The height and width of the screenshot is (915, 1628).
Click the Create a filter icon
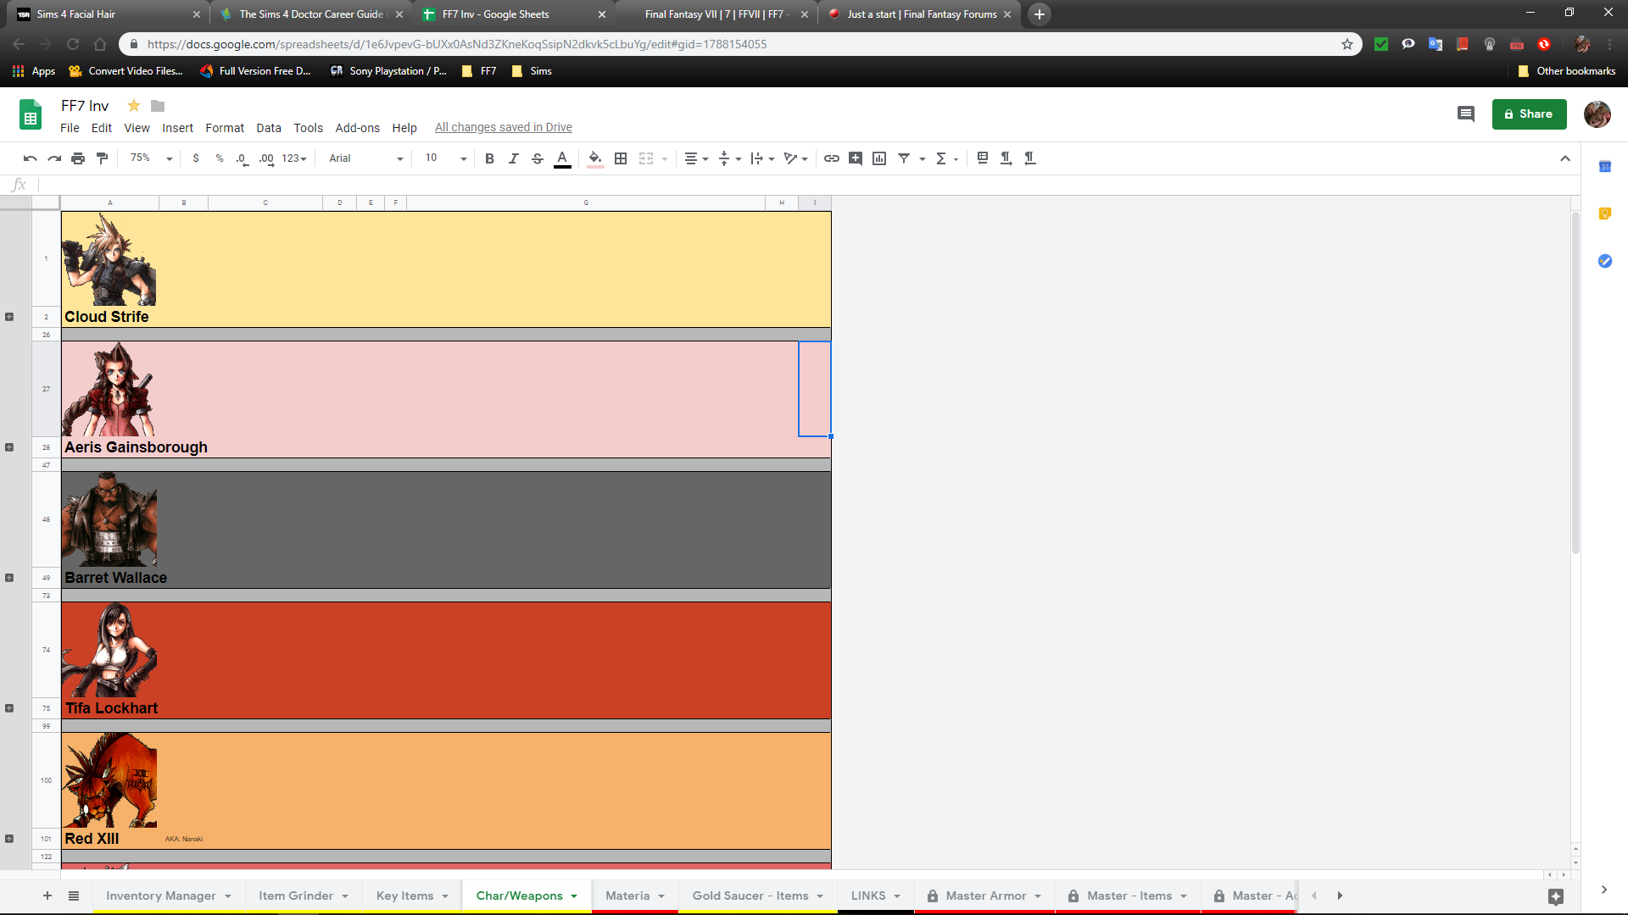[x=904, y=158]
